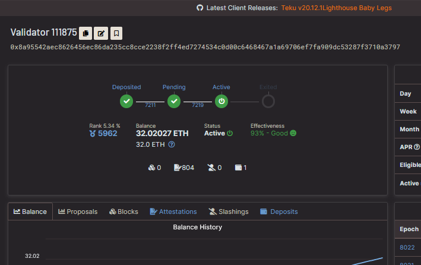This screenshot has width=421, height=265.
Task: Switch to the Attestations tab
Action: tap(173, 212)
